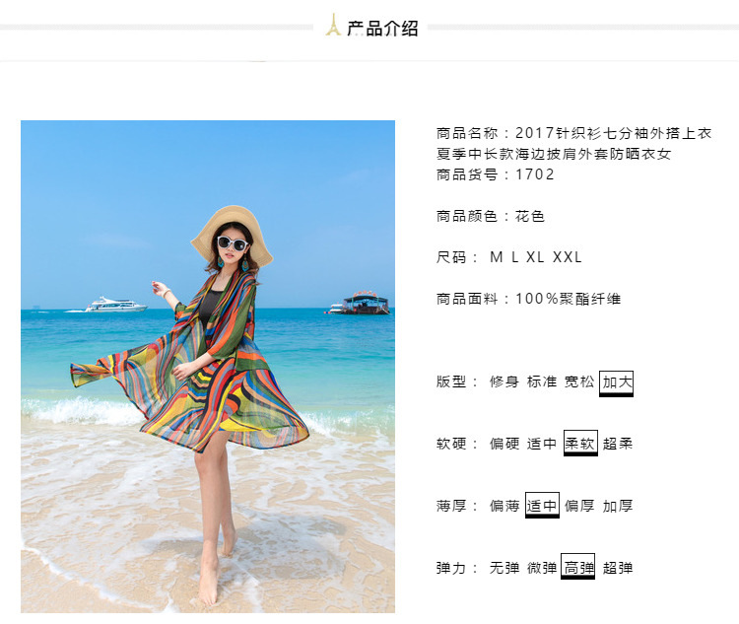
Task: Choose the 宽松 fit option
Action: [579, 381]
